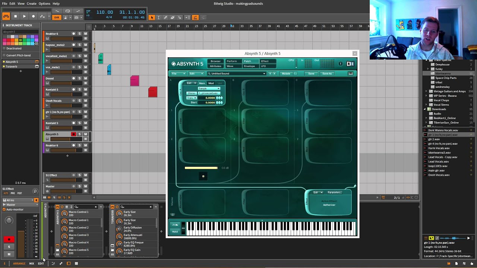
Task: Select the pink clip in arranger
Action: [135, 80]
